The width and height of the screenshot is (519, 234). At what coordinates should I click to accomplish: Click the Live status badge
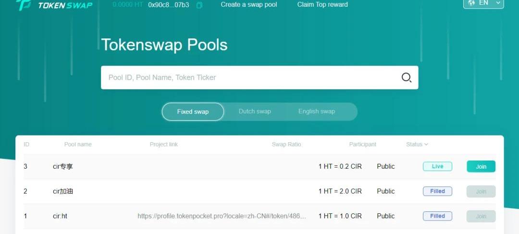click(x=437, y=167)
